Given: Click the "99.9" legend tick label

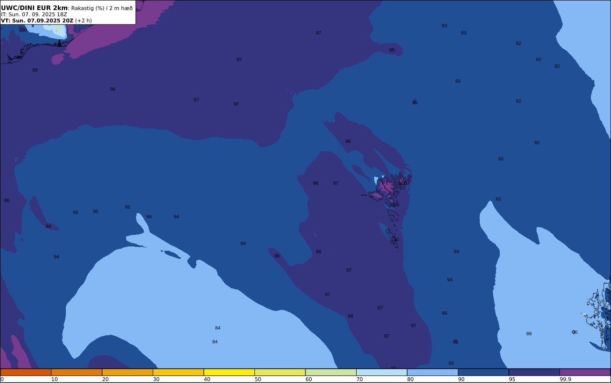Looking at the screenshot, I should pyautogui.click(x=566, y=379).
